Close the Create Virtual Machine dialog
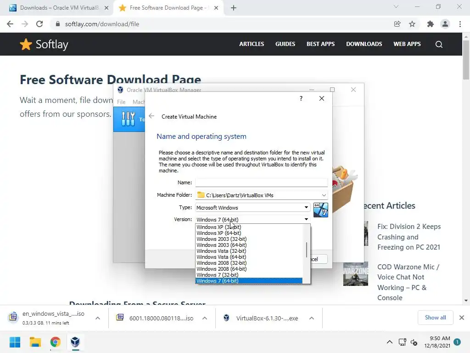This screenshot has height=353, width=470. click(322, 98)
